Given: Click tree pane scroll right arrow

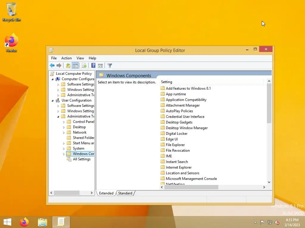Looking at the screenshot, I should coord(92,193).
